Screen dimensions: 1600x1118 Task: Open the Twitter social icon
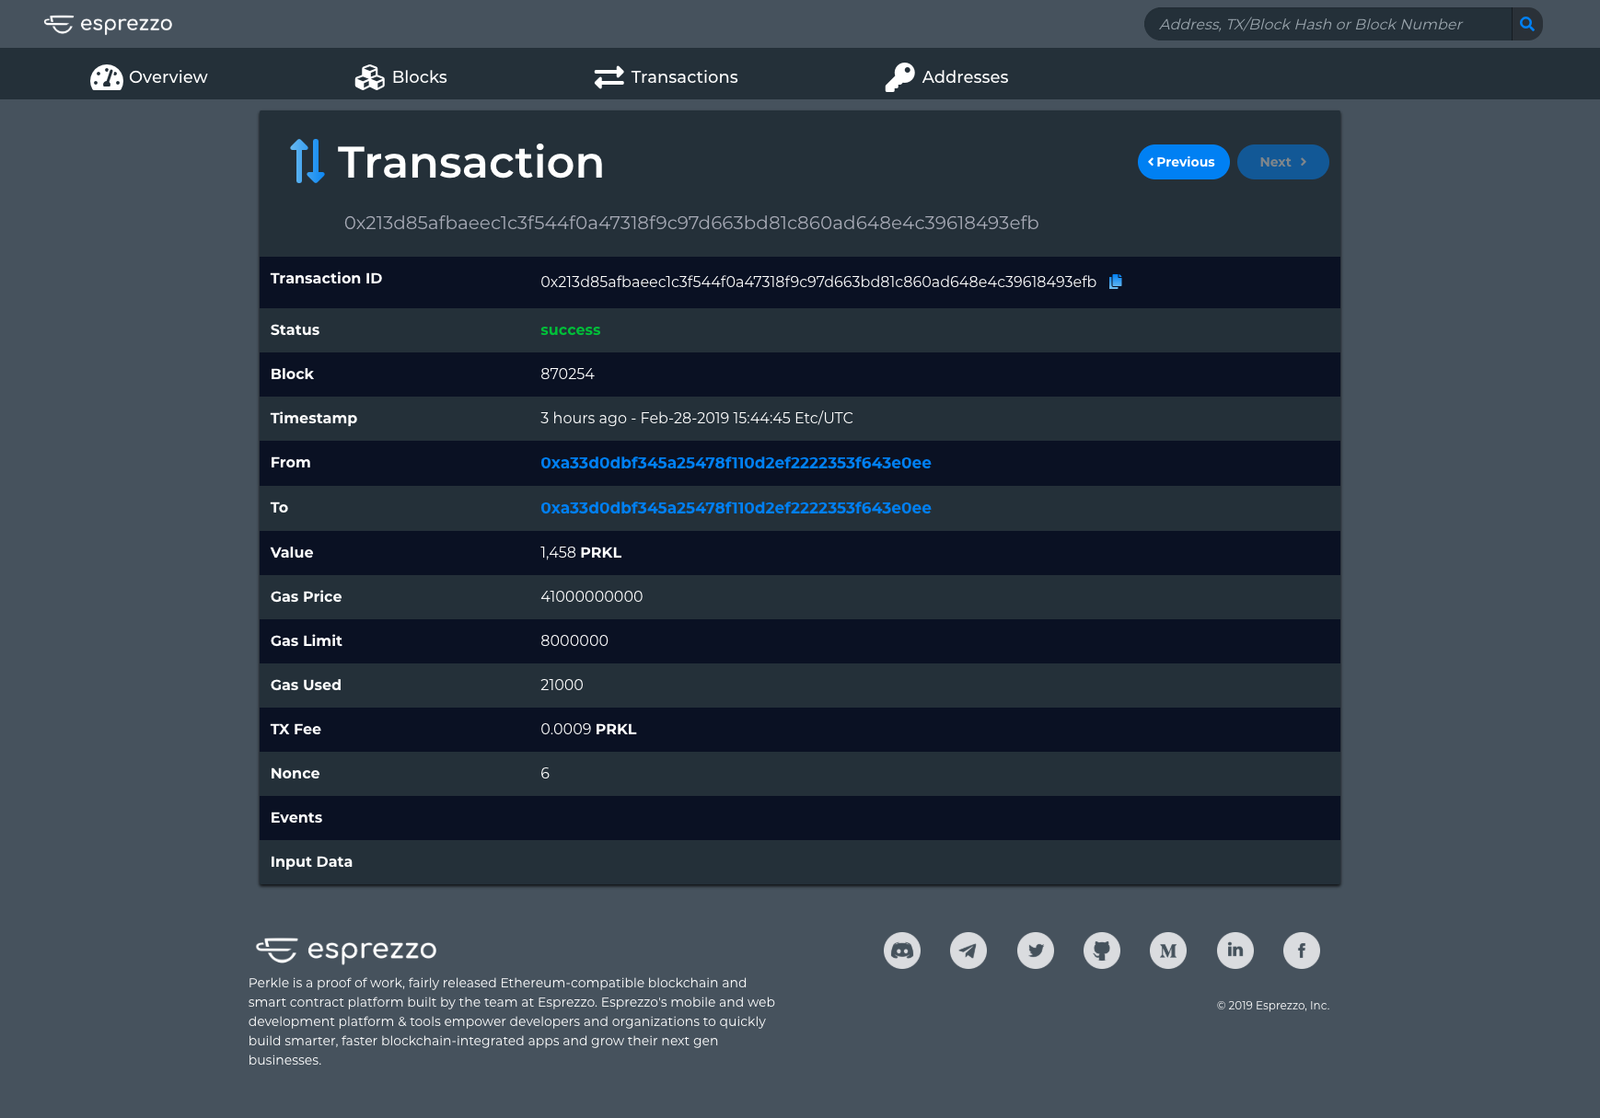1036,951
